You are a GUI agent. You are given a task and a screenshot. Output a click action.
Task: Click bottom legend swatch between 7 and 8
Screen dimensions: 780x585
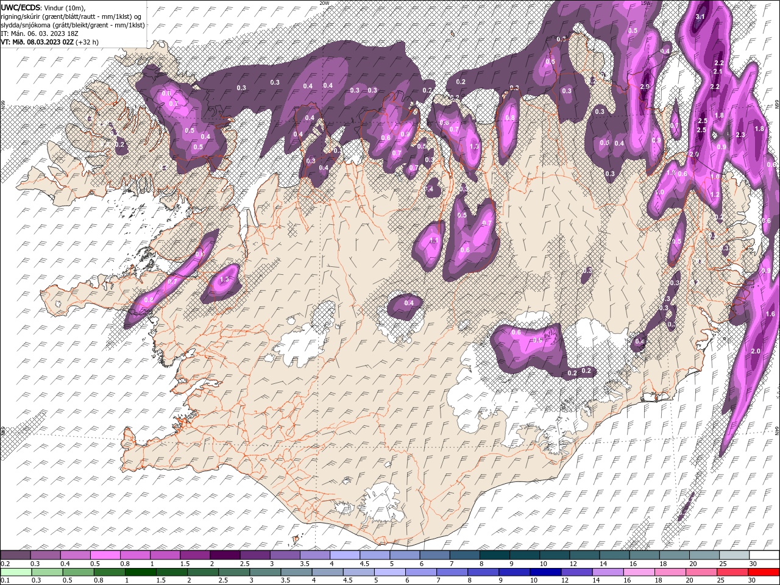tap(452, 572)
